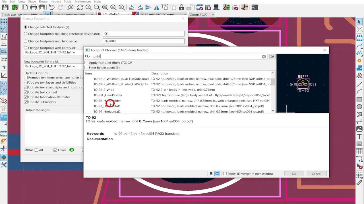Image resolution: width=364 pixels, height=204 pixels.
Task: Check Show 3D viewer in own window
Action: pos(225,174)
